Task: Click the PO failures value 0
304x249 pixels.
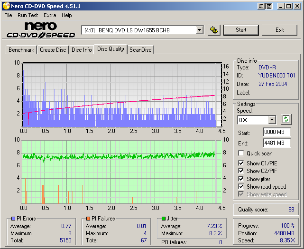Action: click(221, 242)
